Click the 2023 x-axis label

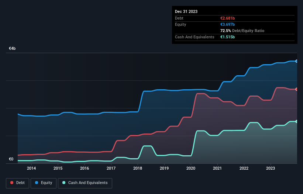pyautogui.click(x=271, y=168)
